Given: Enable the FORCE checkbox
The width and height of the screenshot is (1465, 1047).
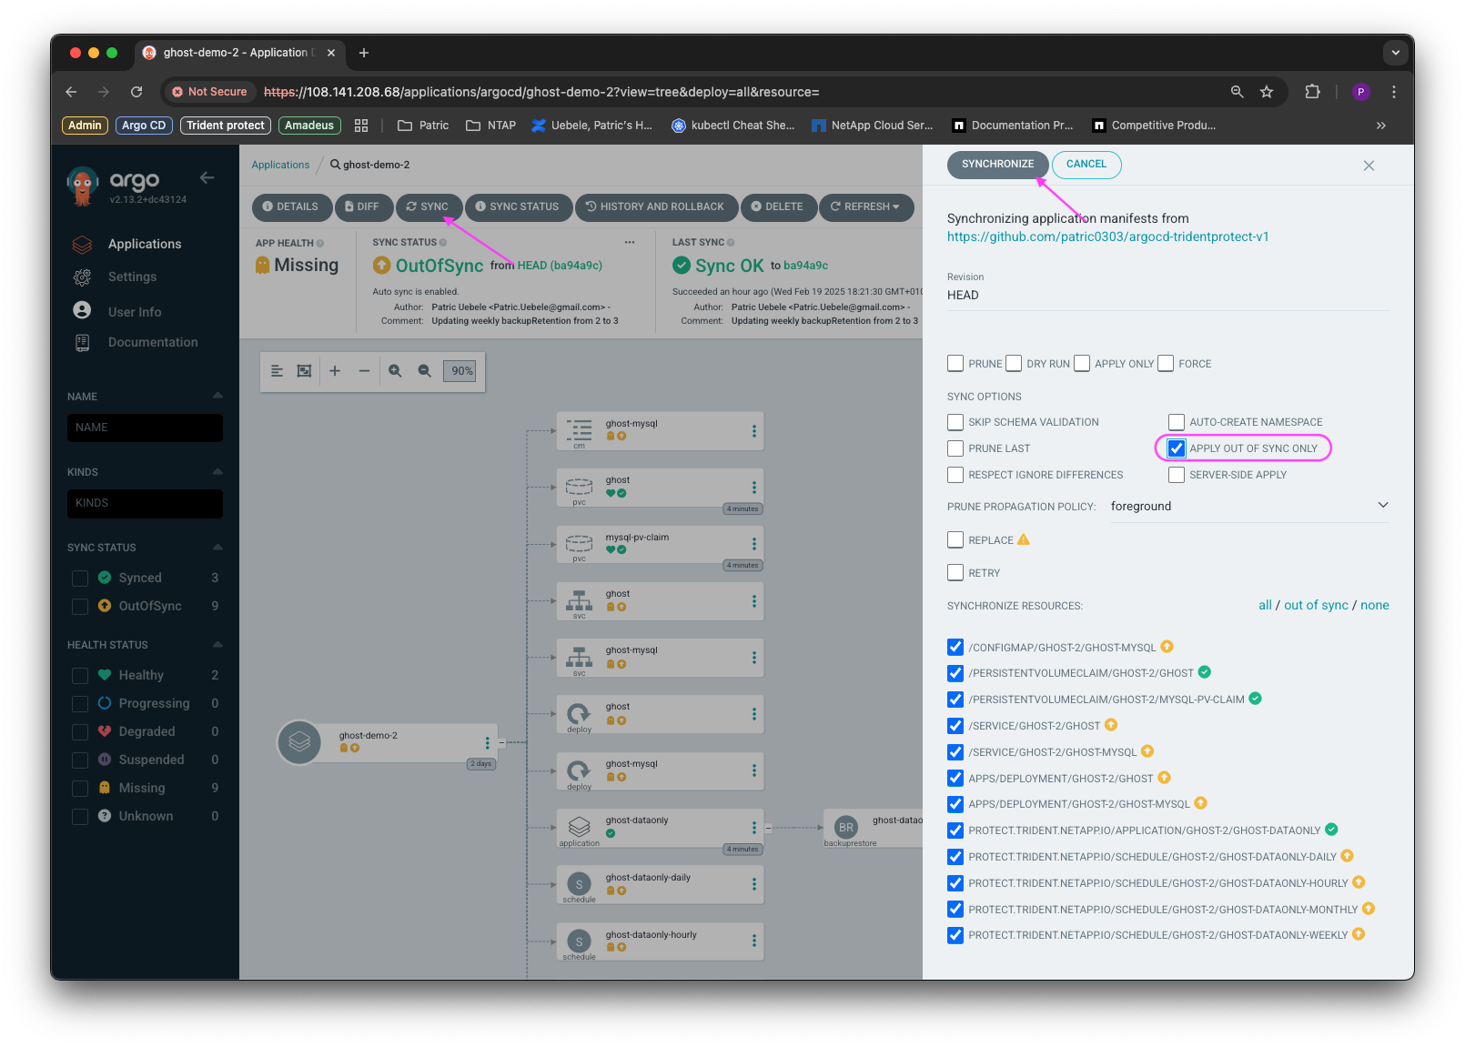Looking at the screenshot, I should pyautogui.click(x=1166, y=363).
